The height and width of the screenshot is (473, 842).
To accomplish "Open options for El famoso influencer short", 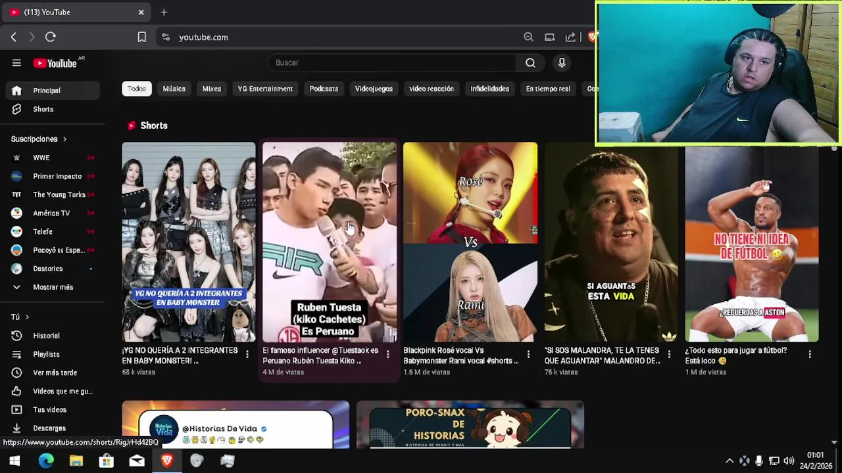I will 388,354.
